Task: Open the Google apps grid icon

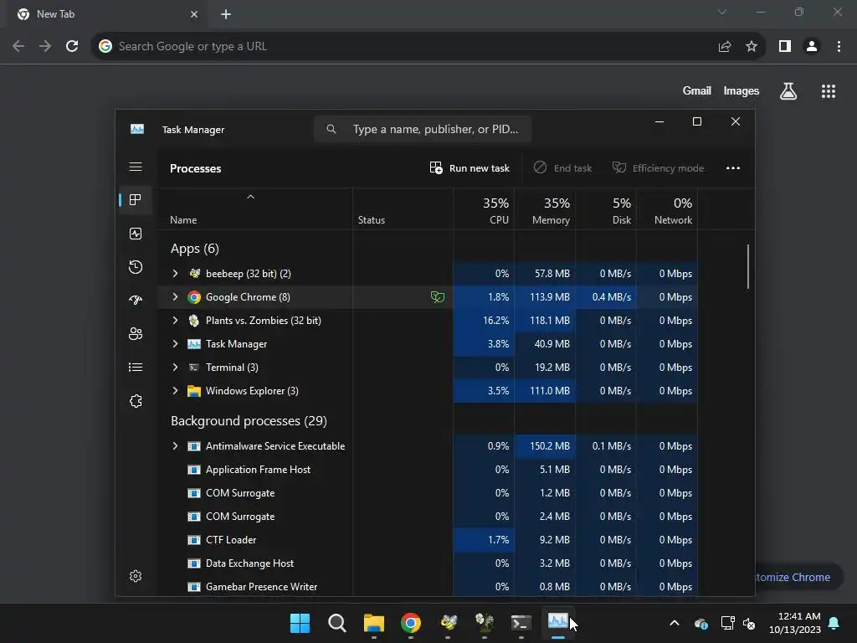Action: click(x=829, y=90)
